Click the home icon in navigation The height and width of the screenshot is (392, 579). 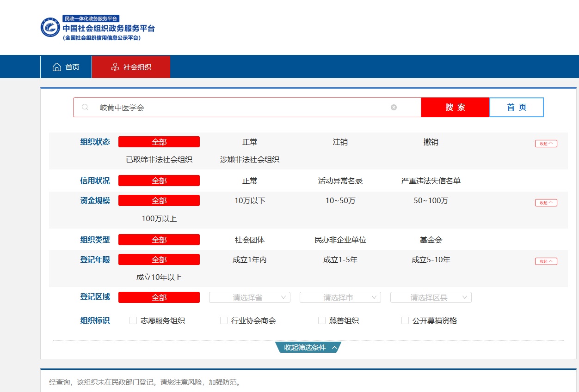(57, 67)
